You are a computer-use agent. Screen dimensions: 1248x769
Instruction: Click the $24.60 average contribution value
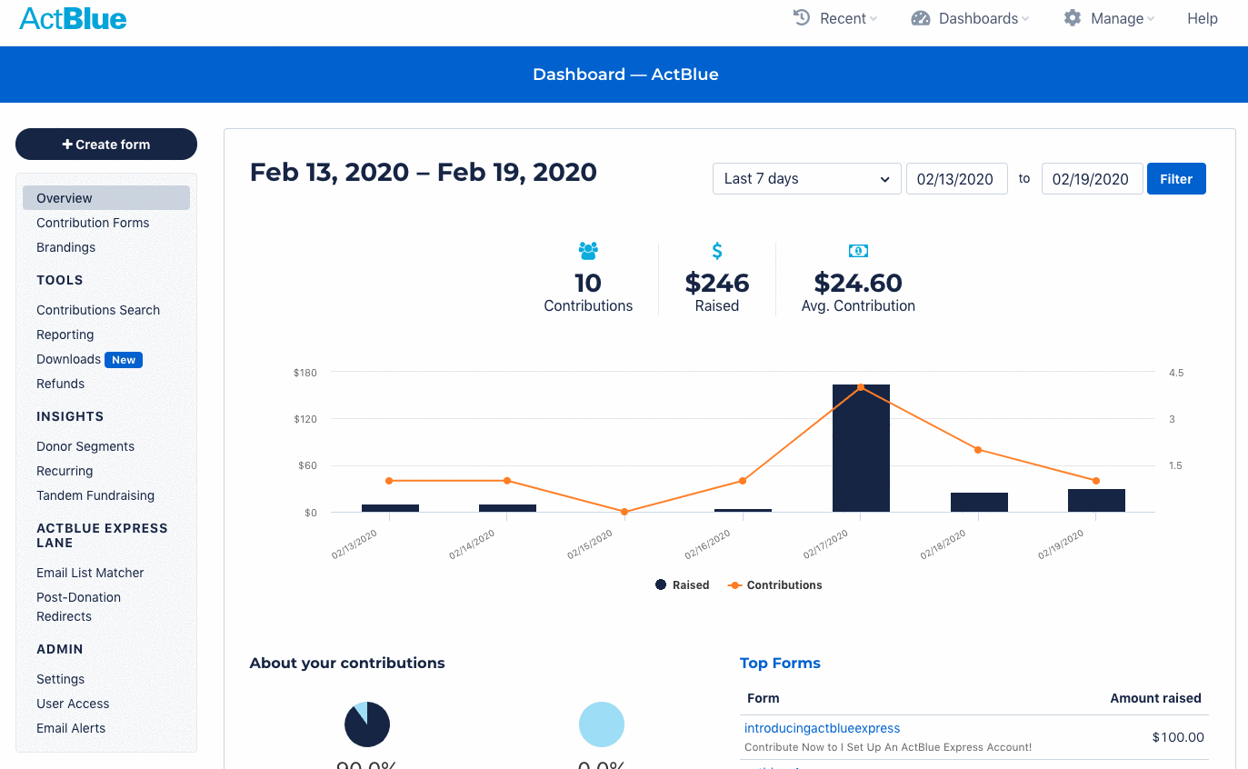858,283
